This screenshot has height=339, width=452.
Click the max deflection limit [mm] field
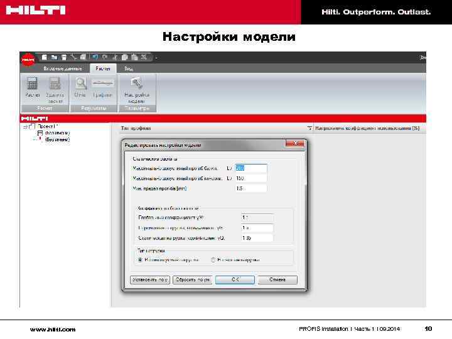click(x=250, y=188)
